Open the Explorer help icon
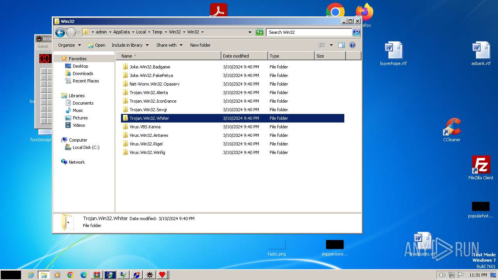 [352, 45]
